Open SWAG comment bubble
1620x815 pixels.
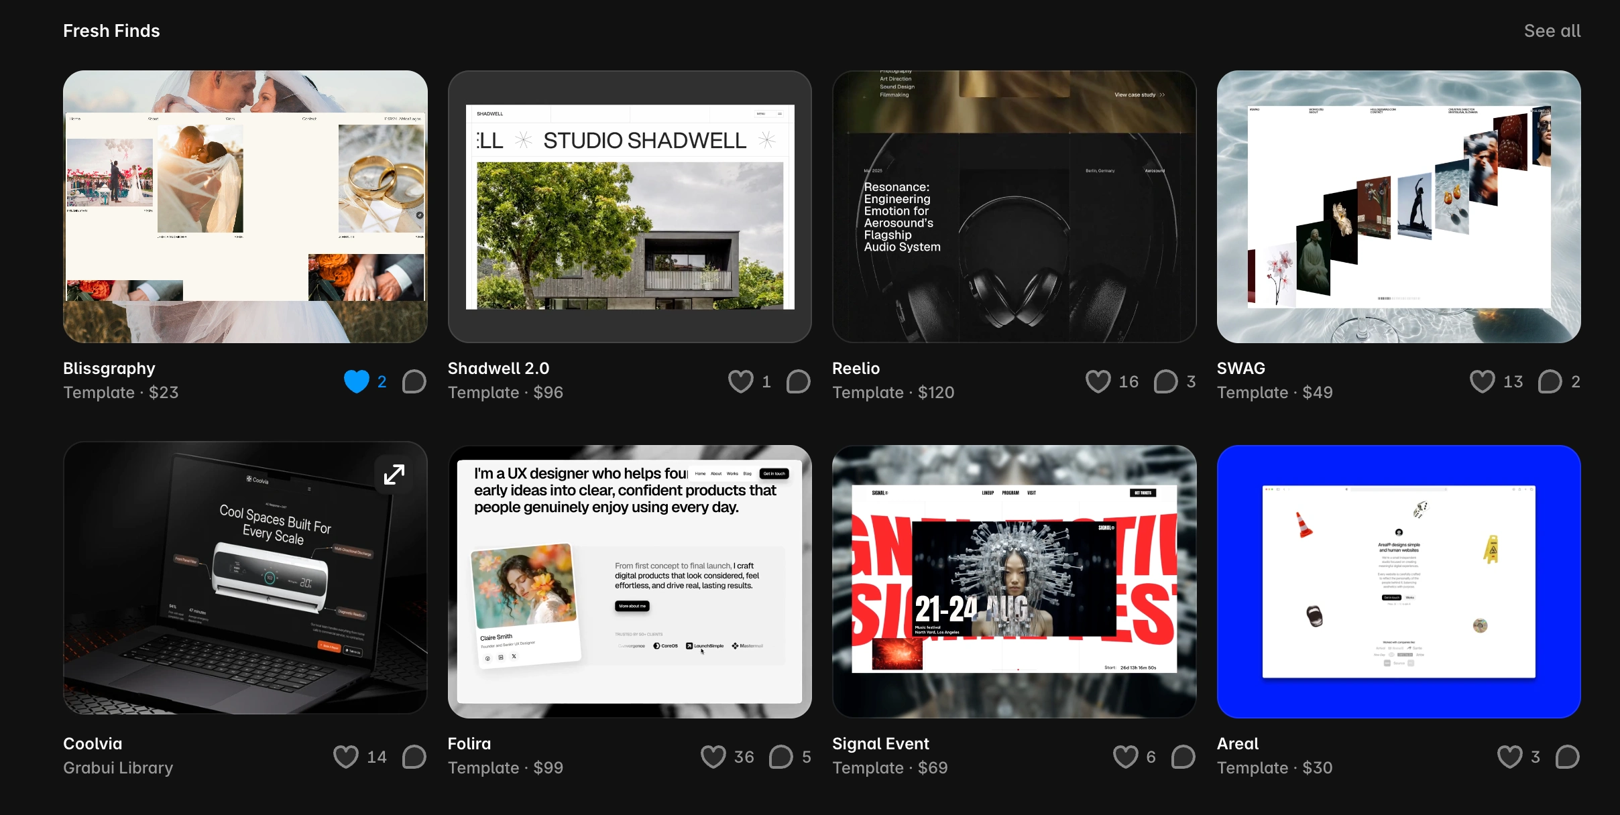point(1550,381)
